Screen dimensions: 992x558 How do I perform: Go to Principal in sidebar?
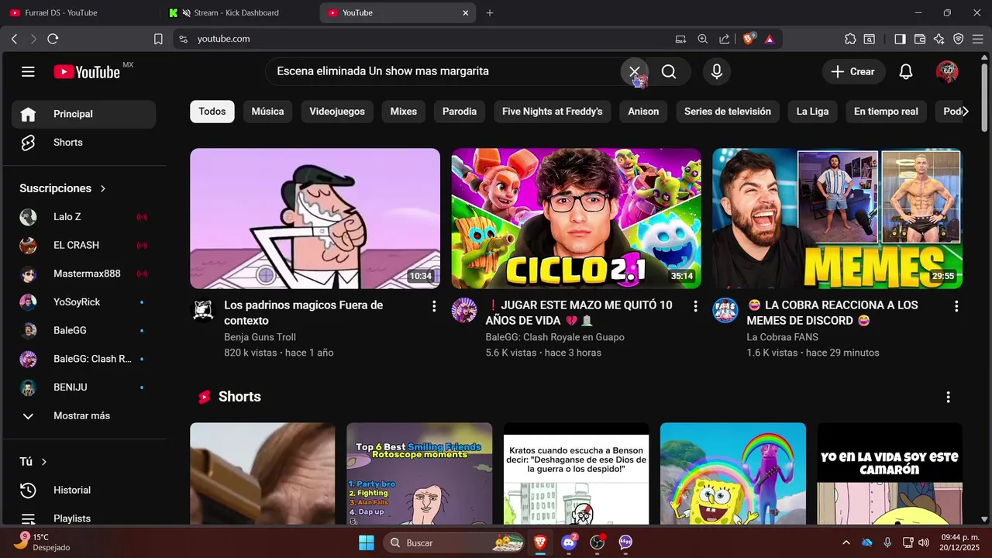[x=84, y=114]
